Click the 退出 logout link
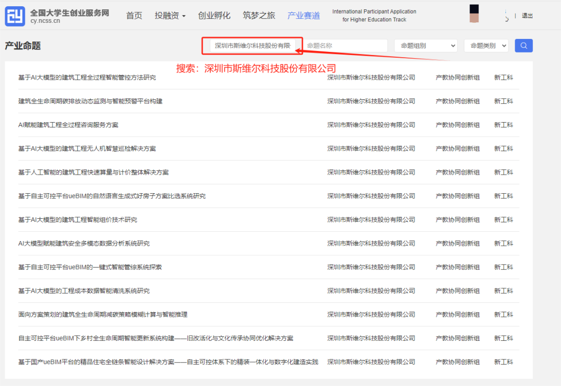Screen dimensions: 561x386 (x=527, y=16)
